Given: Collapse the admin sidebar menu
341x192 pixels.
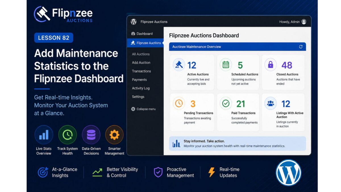Looking at the screenshot, I should click(144, 109).
